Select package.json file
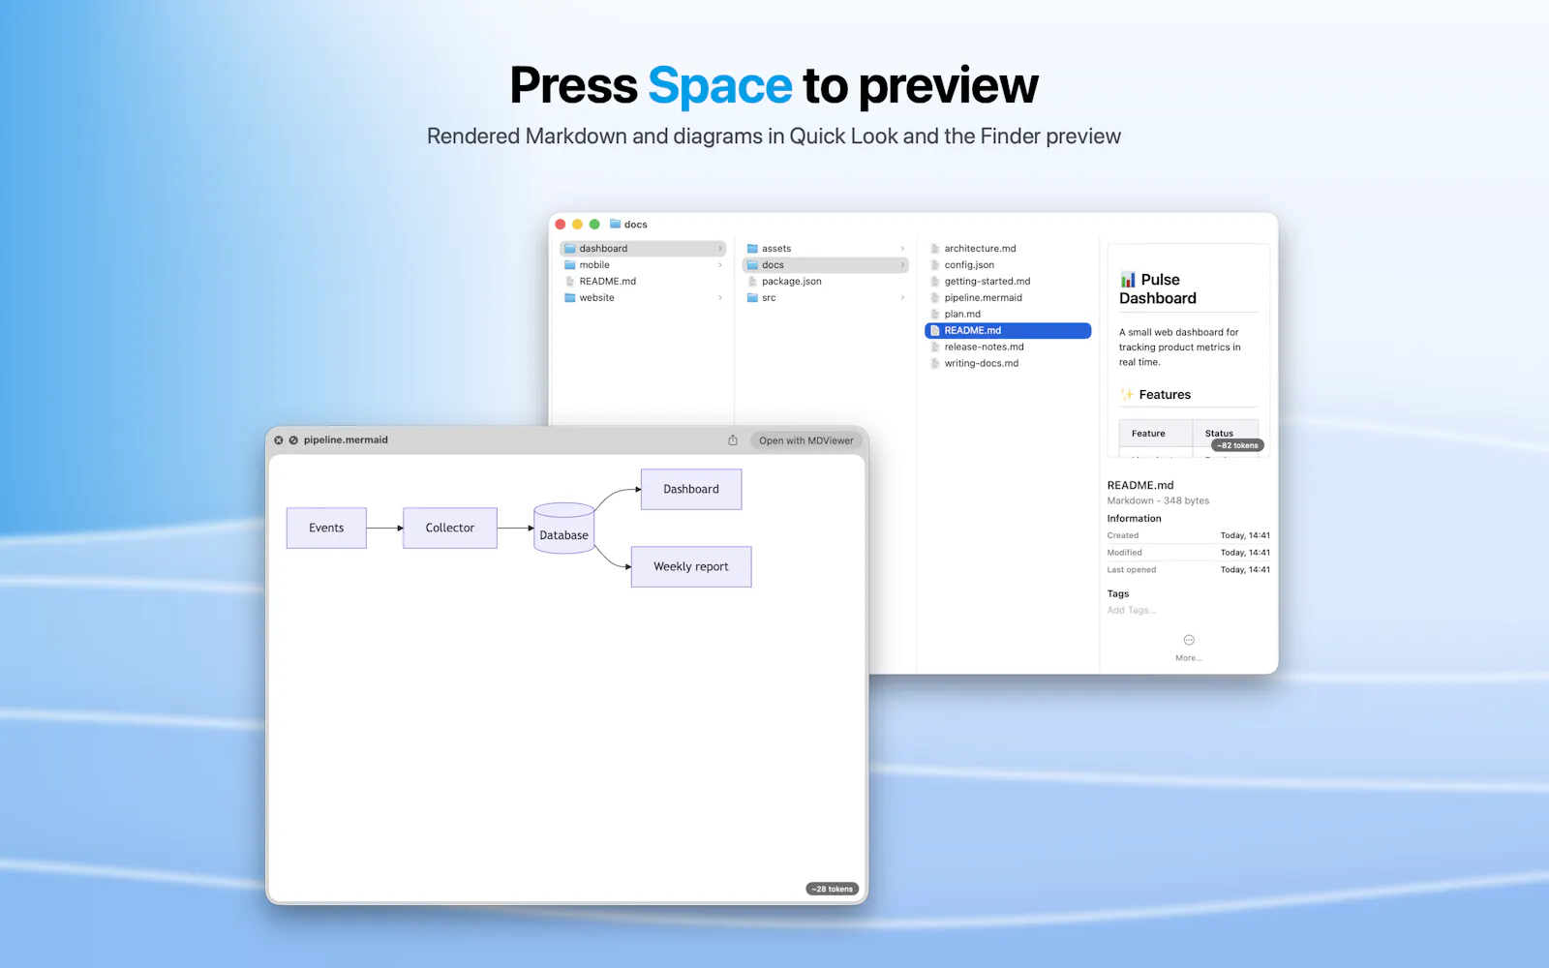Viewport: 1549px width, 968px height. 826,282
